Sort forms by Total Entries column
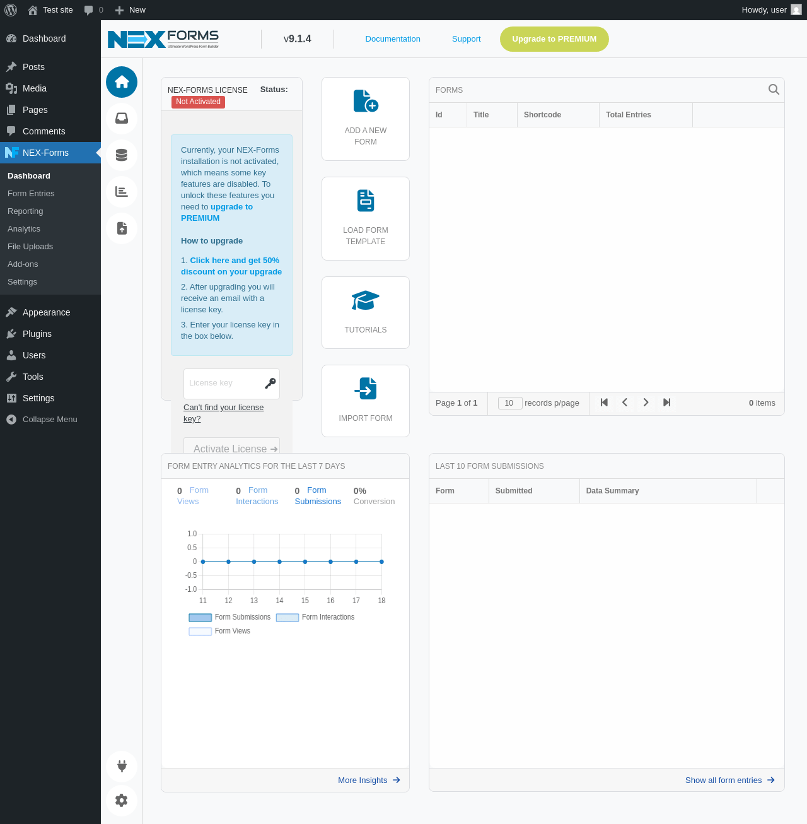 [646, 115]
